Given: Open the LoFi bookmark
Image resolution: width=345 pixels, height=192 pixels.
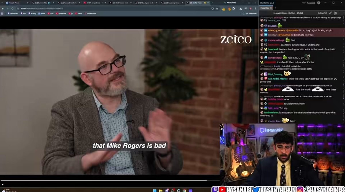Looking at the screenshot, I should coord(51,13).
